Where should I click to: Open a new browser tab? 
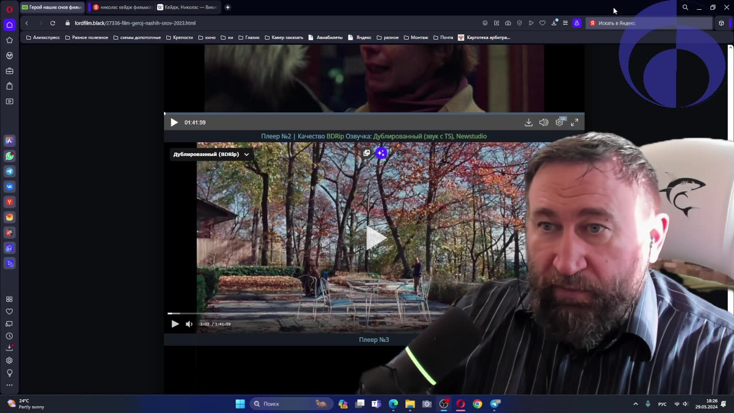(228, 7)
